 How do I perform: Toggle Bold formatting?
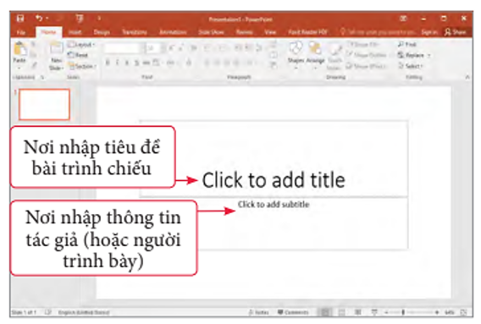108,63
